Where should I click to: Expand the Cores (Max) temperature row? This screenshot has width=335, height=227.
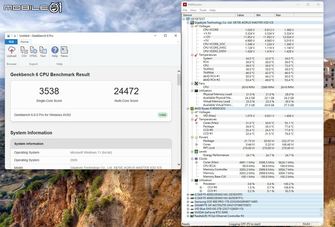(196, 123)
